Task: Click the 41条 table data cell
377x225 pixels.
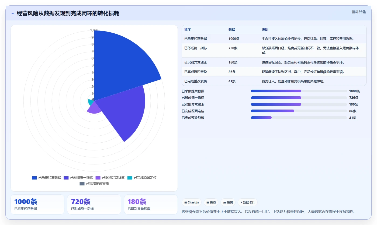Action: pyautogui.click(x=232, y=81)
